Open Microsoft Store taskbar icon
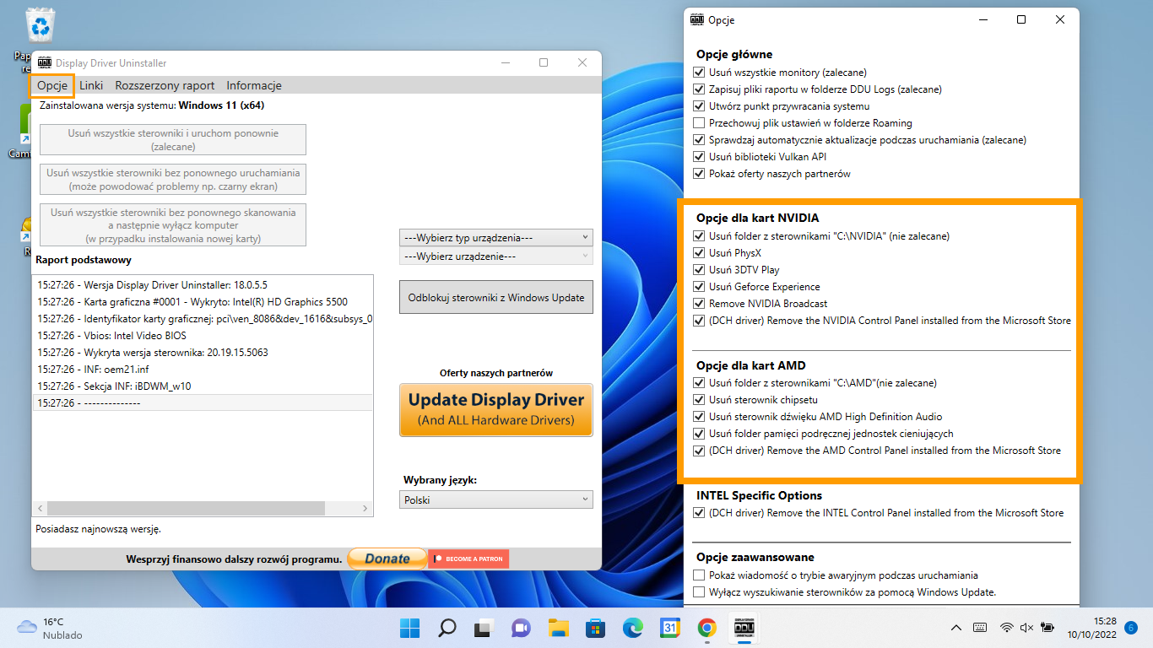The image size is (1153, 648). pos(595,628)
